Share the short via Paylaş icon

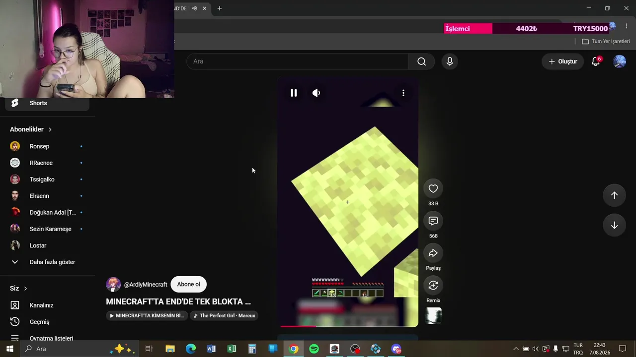point(433,253)
